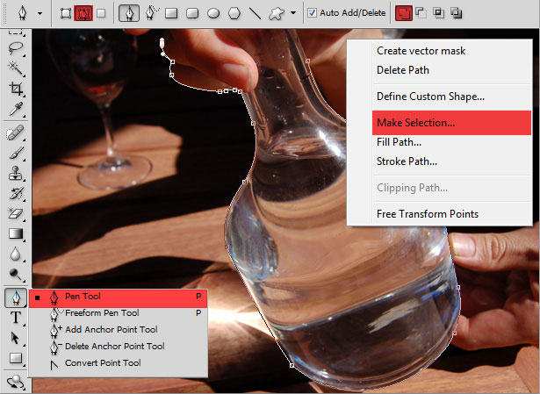The height and width of the screenshot is (394, 540).
Task: Choose Rounded Rectangle shape in options bar
Action: tap(192, 13)
